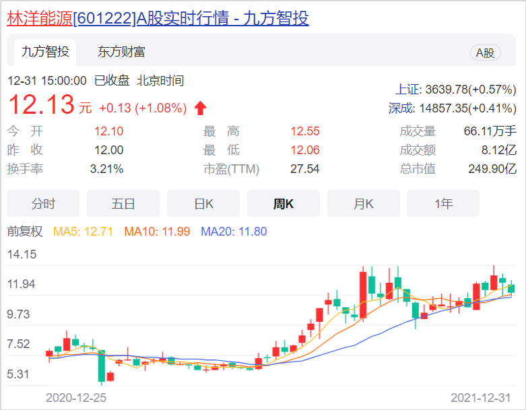Image resolution: width=526 pixels, height=410 pixels.
Task: Click the 成交额 value 8.12亿
Action: (499, 150)
